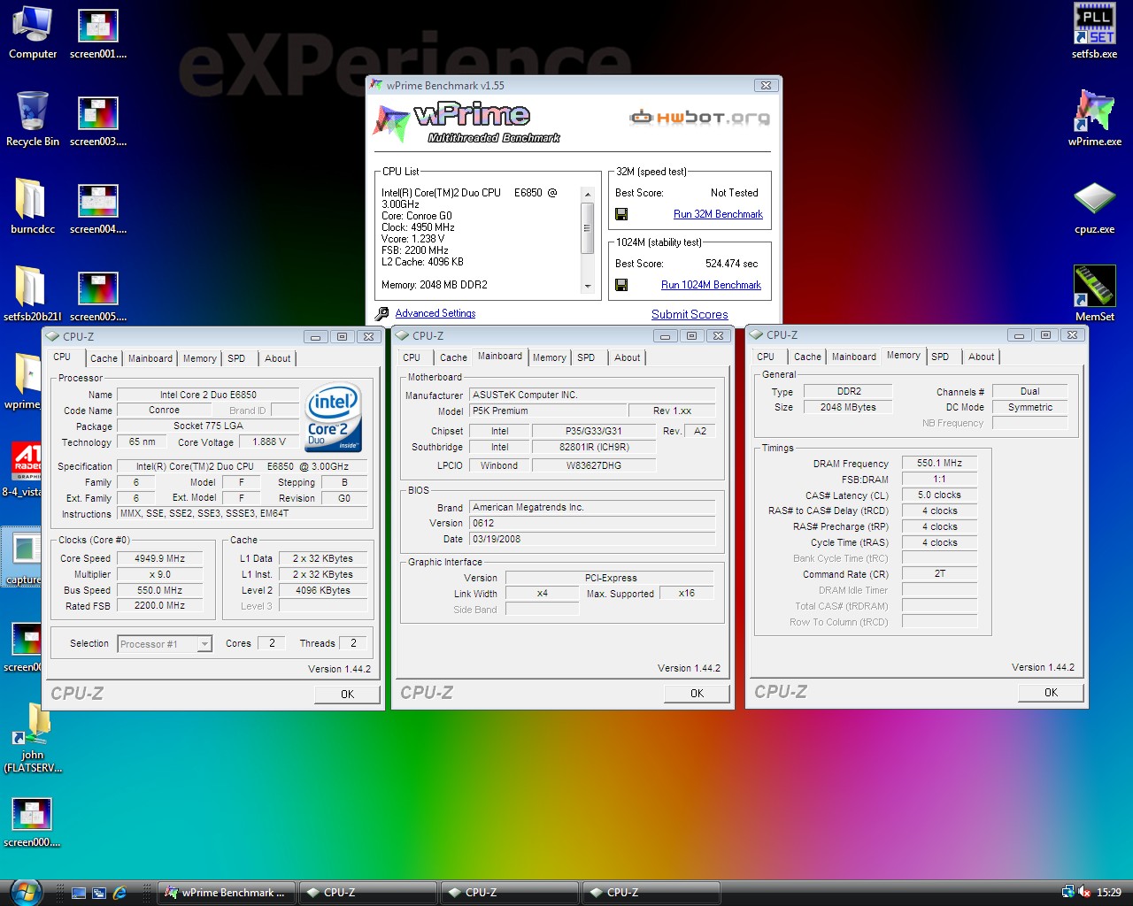Open SPD tab in right CPU-Z window

[940, 357]
